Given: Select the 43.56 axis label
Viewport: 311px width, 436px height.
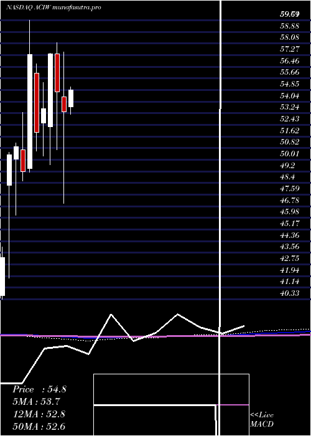Looking at the screenshot, I should [290, 247].
